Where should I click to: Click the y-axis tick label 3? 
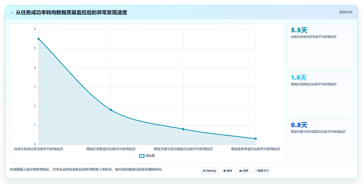35,87
